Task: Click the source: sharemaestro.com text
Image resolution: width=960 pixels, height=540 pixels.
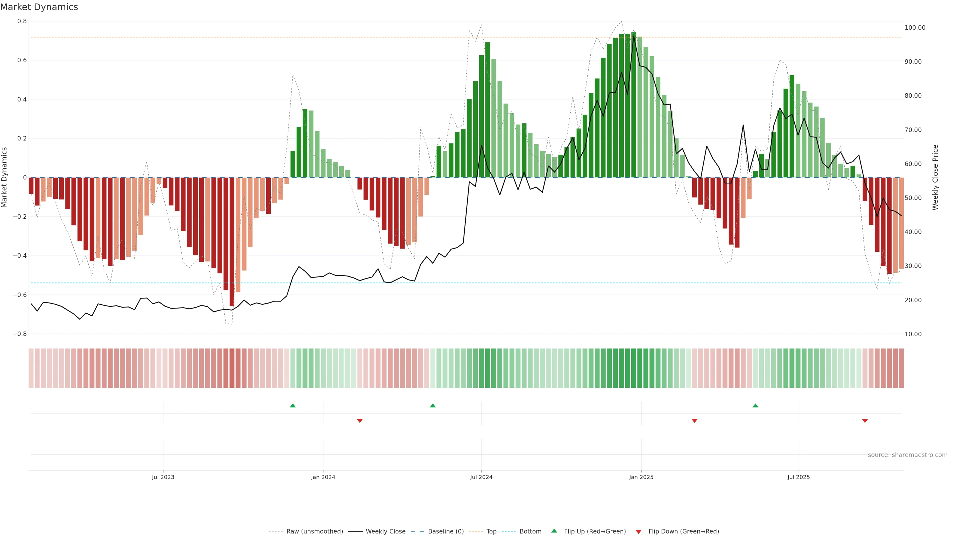Action: click(907, 455)
